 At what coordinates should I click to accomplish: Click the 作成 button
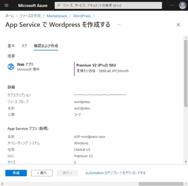16,173
